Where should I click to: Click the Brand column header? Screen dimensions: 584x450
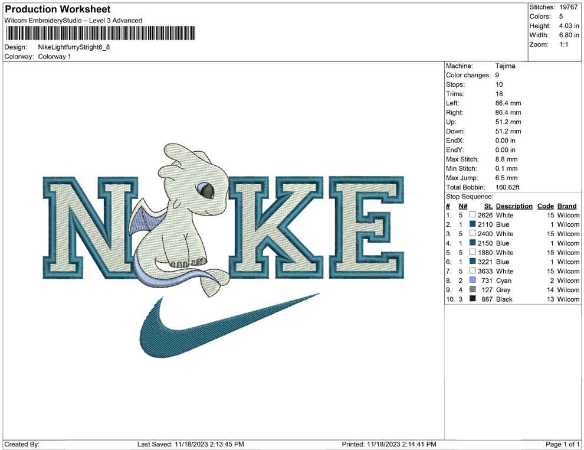pos(567,206)
